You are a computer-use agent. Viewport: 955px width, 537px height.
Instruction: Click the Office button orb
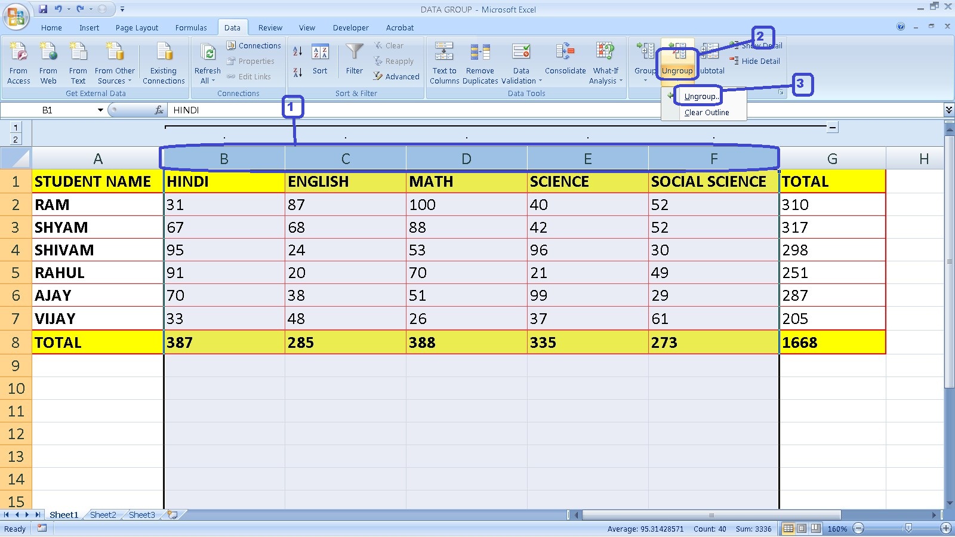click(16, 17)
